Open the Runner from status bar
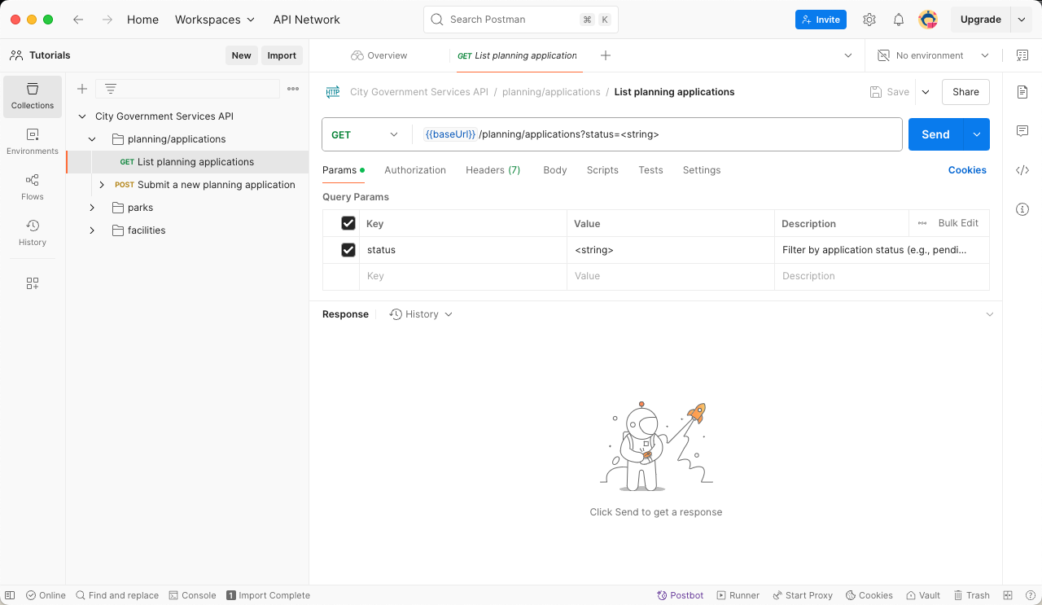The height and width of the screenshot is (605, 1042). click(738, 595)
